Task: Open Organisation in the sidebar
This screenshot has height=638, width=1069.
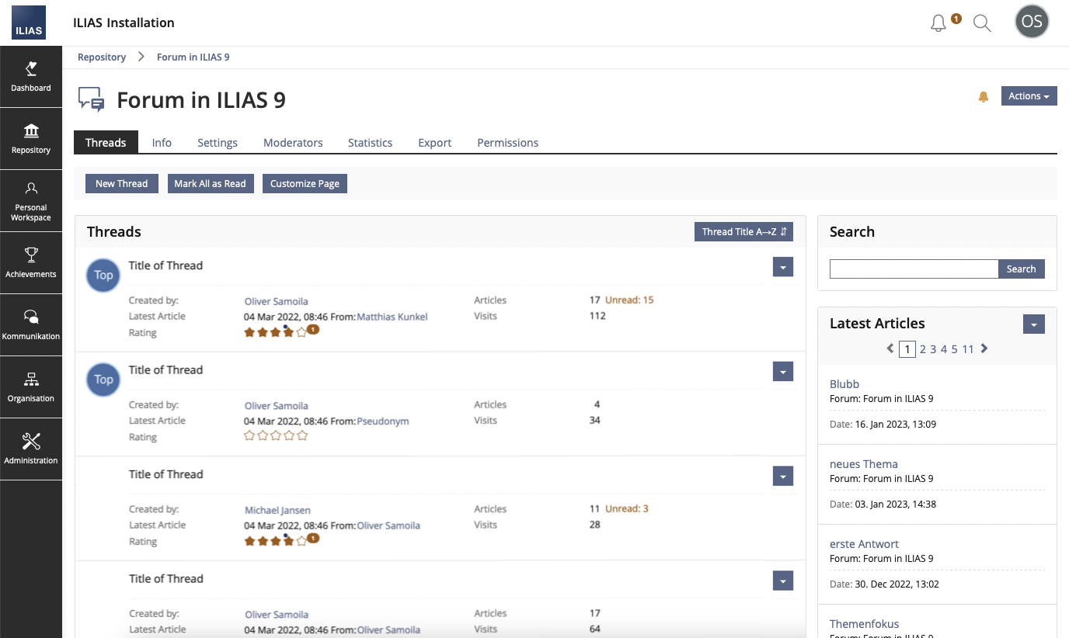Action: 31,387
